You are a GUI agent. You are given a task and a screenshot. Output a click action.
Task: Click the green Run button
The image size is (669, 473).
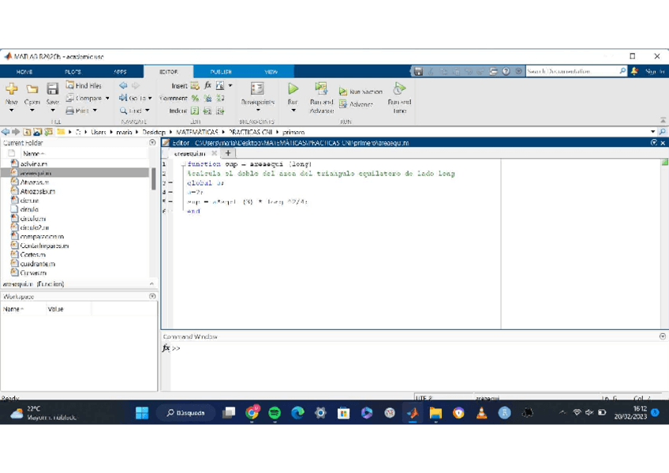tap(293, 90)
